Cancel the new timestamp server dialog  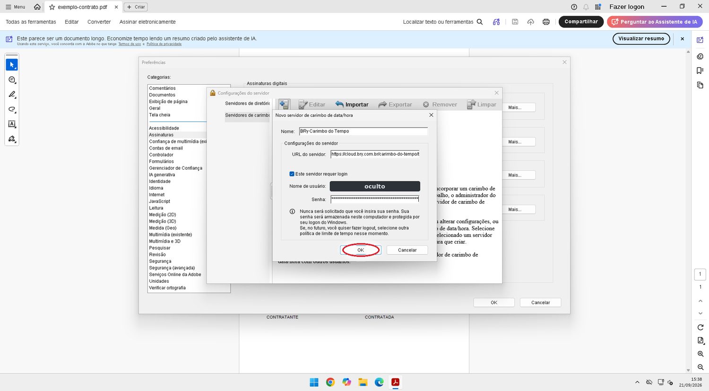407,250
